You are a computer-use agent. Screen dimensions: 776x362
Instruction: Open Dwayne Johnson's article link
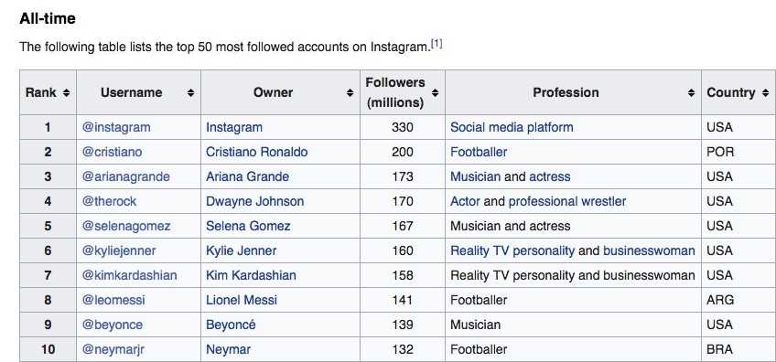pos(255,202)
